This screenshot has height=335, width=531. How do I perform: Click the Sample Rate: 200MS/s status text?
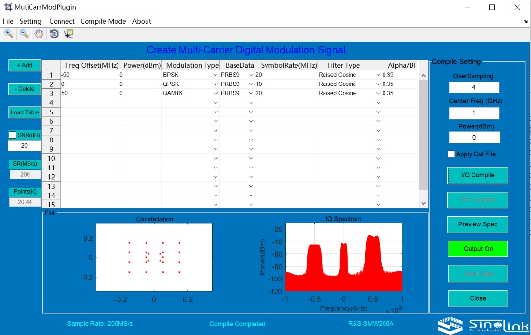tap(100, 324)
